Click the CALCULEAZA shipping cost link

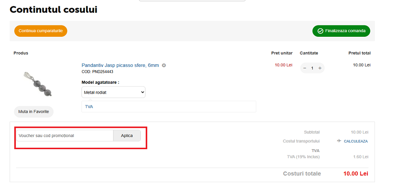tap(356, 141)
